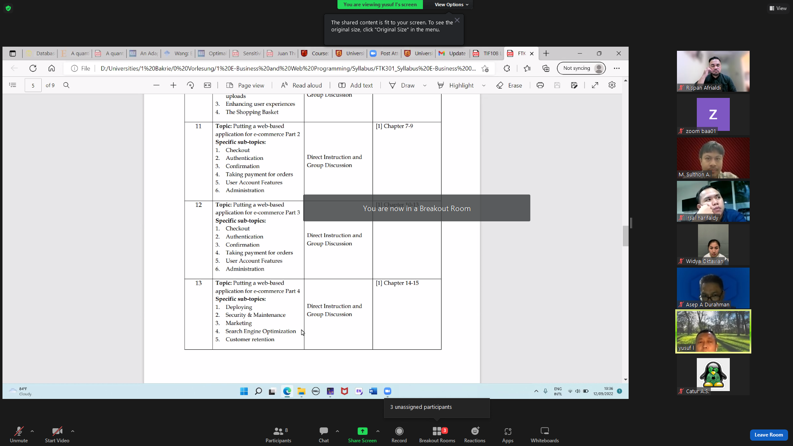
Task: Click the Leave Room button
Action: coord(769,435)
